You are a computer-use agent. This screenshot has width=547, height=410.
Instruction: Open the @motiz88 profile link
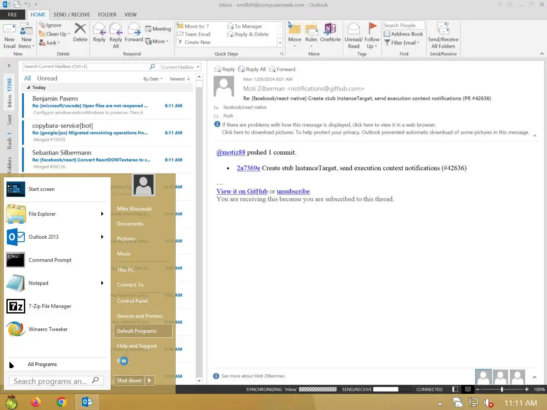(231, 152)
